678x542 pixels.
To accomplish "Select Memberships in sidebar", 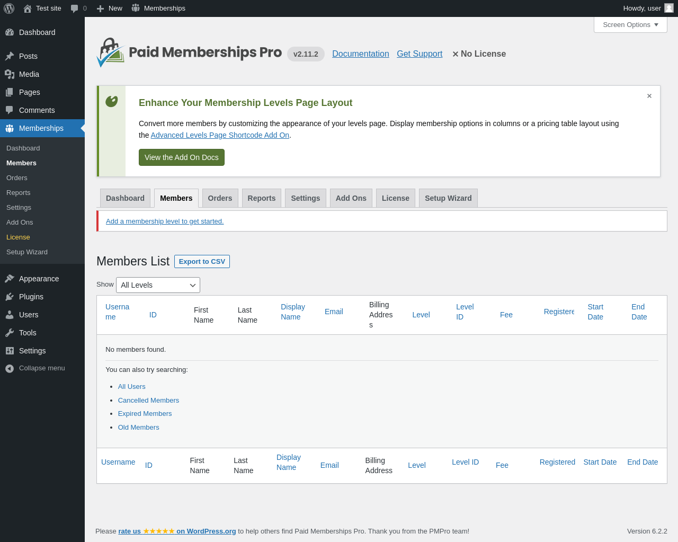I will 42,128.
